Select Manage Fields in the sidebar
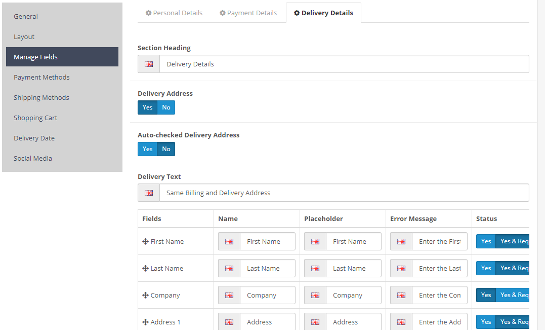The width and height of the screenshot is (545, 330). (x=62, y=57)
